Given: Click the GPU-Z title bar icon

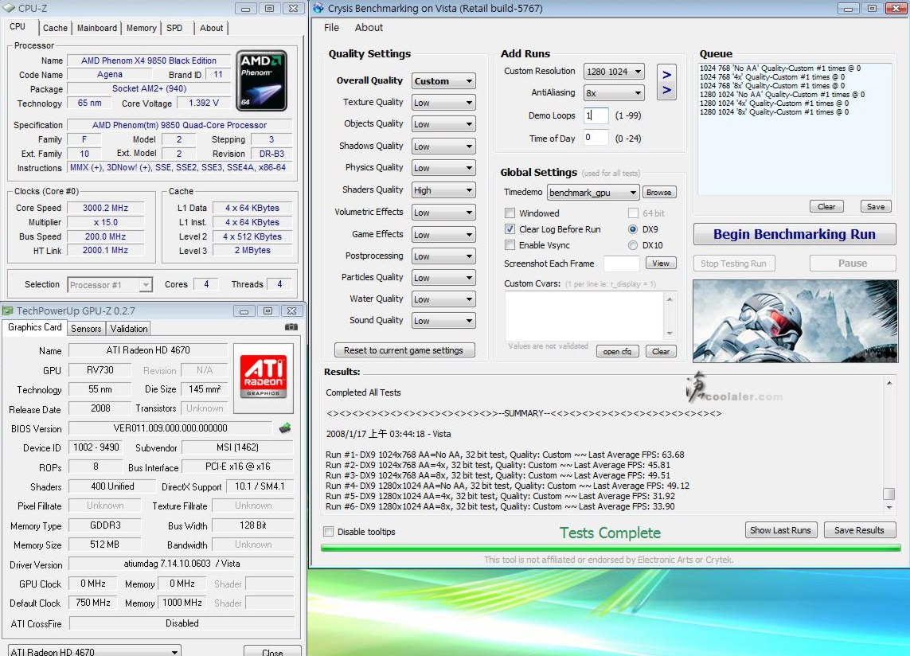Looking at the screenshot, I should (7, 310).
